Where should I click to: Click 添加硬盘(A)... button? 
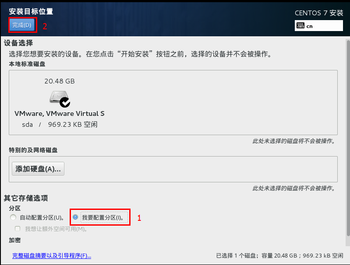(x=38, y=169)
